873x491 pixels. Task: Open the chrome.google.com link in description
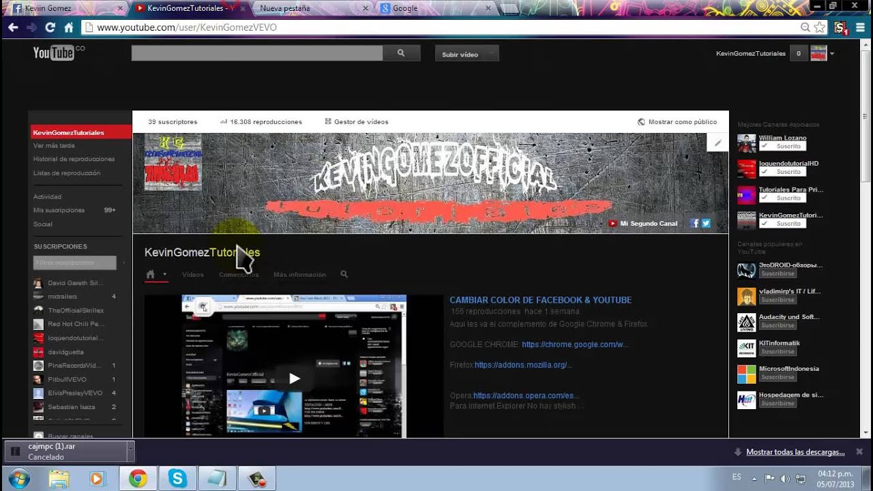click(x=575, y=344)
